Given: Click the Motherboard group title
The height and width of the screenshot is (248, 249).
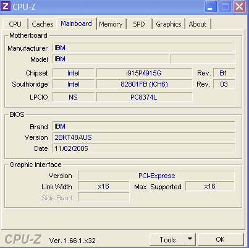Looking at the screenshot, I should [x=28, y=35].
